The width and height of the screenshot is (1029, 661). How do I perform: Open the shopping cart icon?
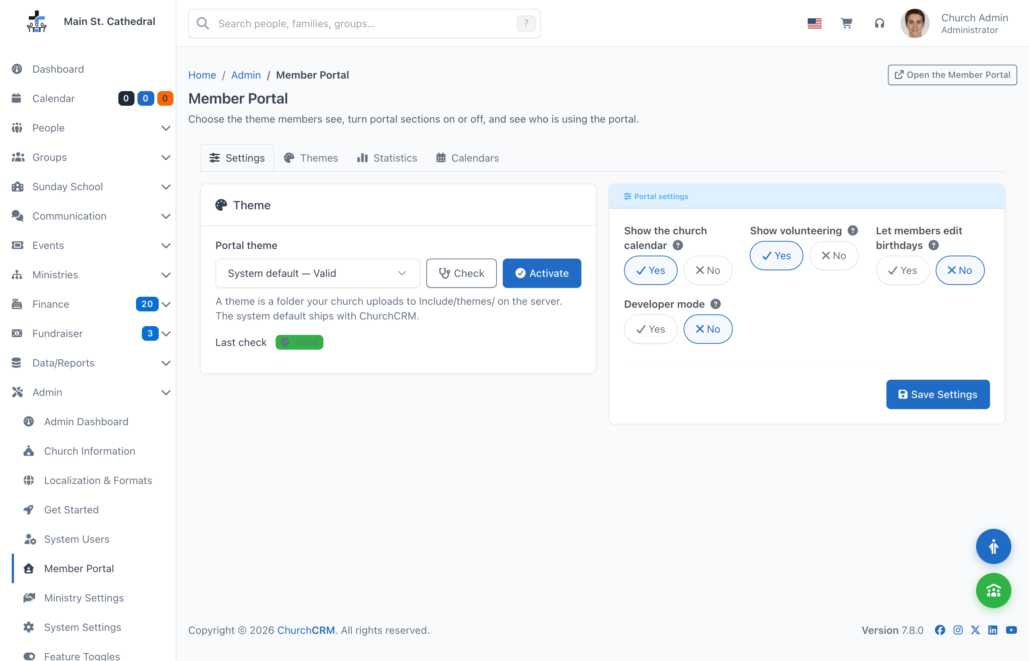[846, 23]
